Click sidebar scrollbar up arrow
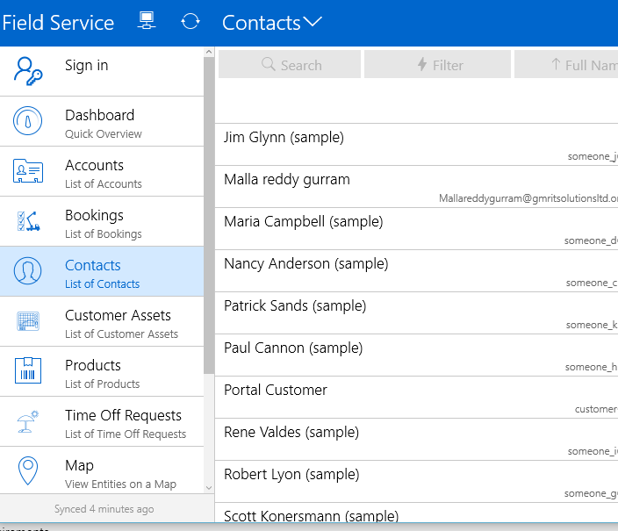Image resolution: width=618 pixels, height=531 pixels. click(209, 52)
